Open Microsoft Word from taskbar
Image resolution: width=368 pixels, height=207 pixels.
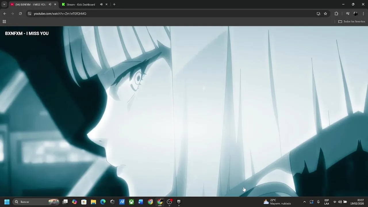141,202
